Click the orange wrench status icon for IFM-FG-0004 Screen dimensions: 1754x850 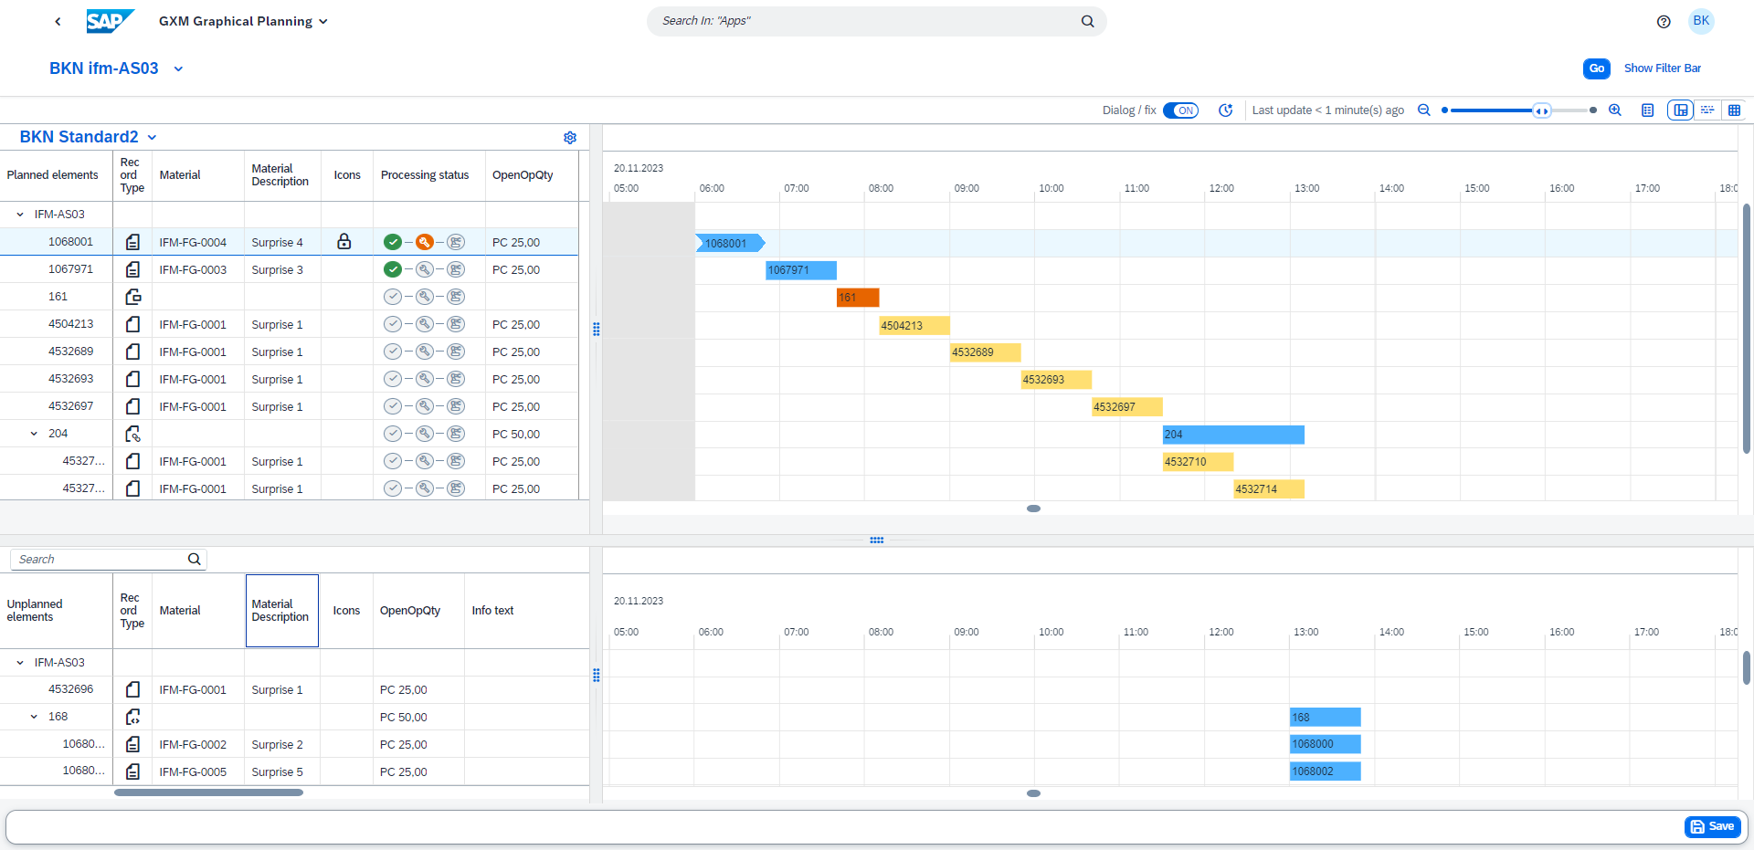(425, 241)
